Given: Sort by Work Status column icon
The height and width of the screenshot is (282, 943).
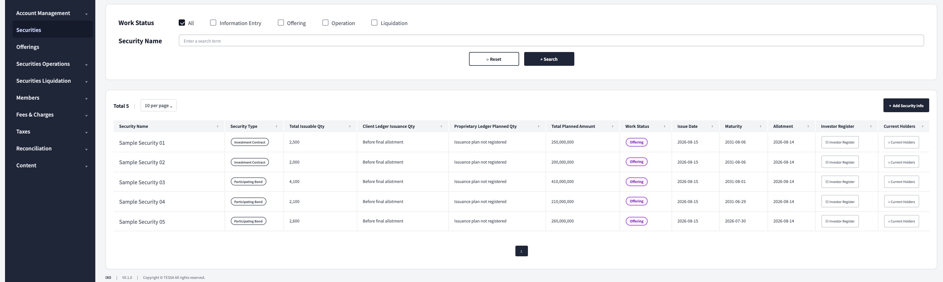Looking at the screenshot, I should 664,127.
